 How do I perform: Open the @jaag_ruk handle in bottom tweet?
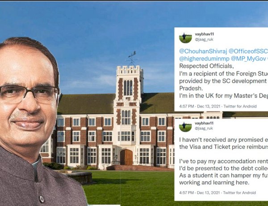204,128
